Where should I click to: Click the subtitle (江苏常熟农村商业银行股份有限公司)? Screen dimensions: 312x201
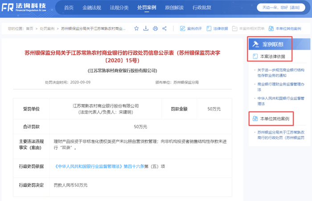click(123, 71)
